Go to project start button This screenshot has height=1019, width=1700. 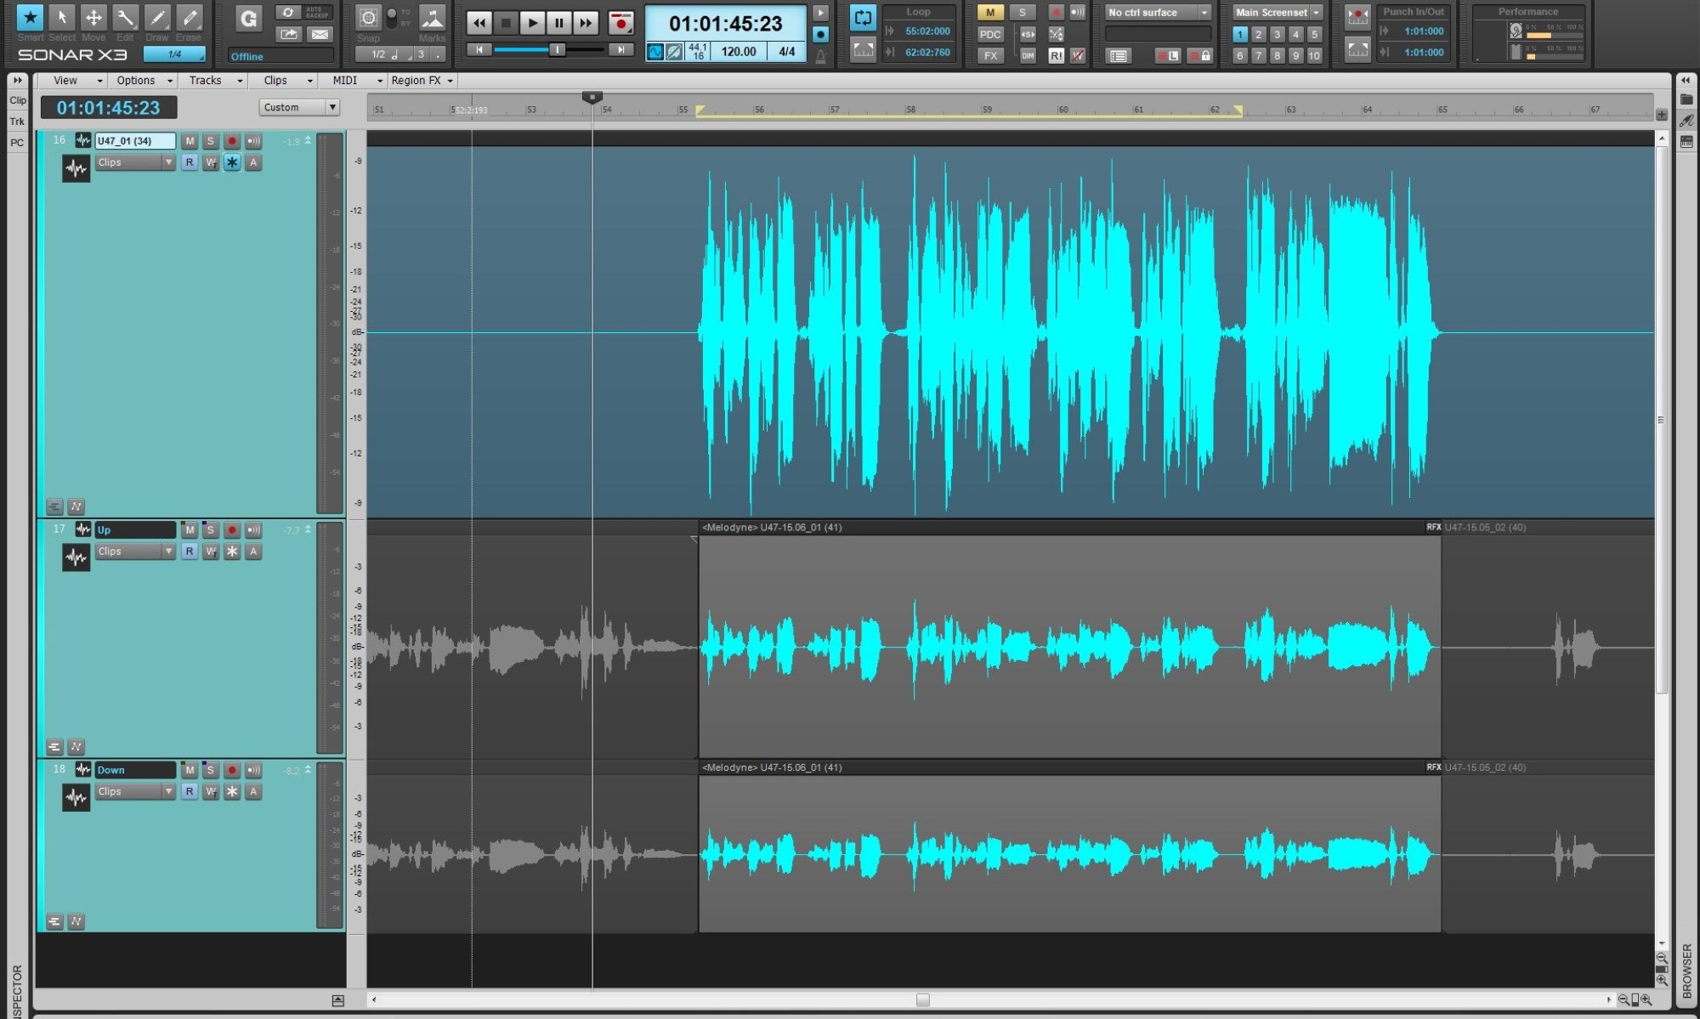[x=479, y=50]
